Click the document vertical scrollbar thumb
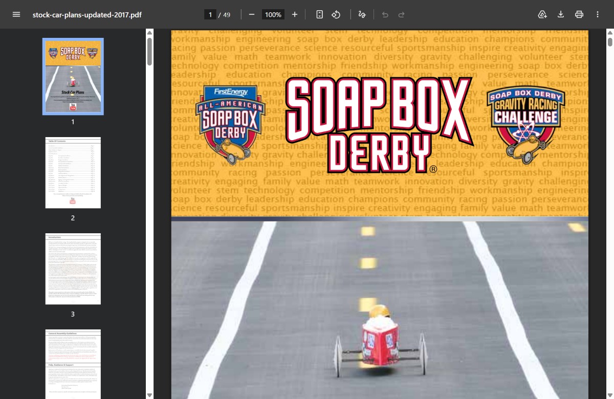The width and height of the screenshot is (614, 399). (x=610, y=42)
